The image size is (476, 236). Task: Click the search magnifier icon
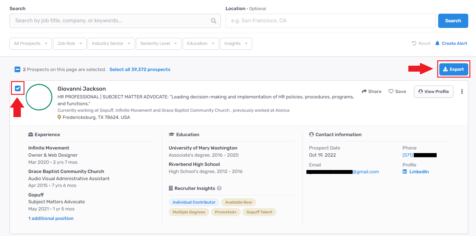[x=213, y=21]
